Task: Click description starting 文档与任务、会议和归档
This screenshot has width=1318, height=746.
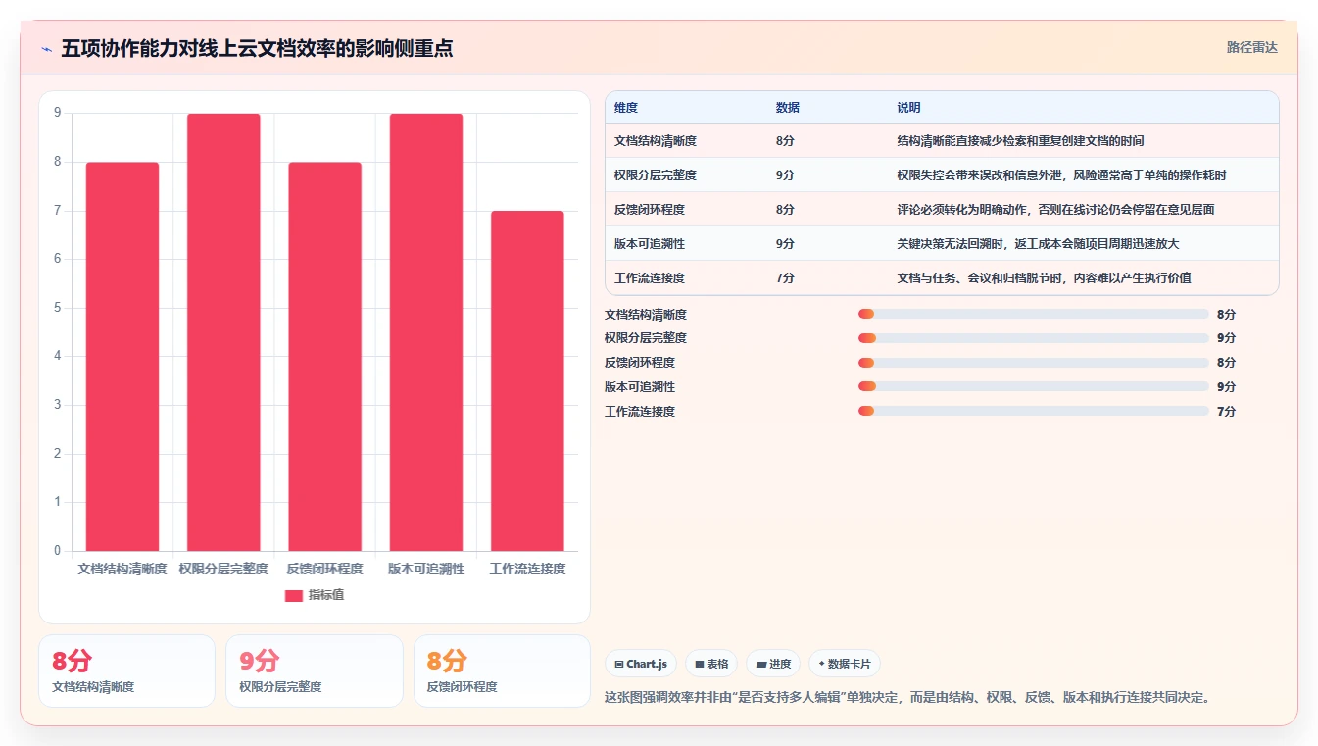Action: click(x=1044, y=278)
